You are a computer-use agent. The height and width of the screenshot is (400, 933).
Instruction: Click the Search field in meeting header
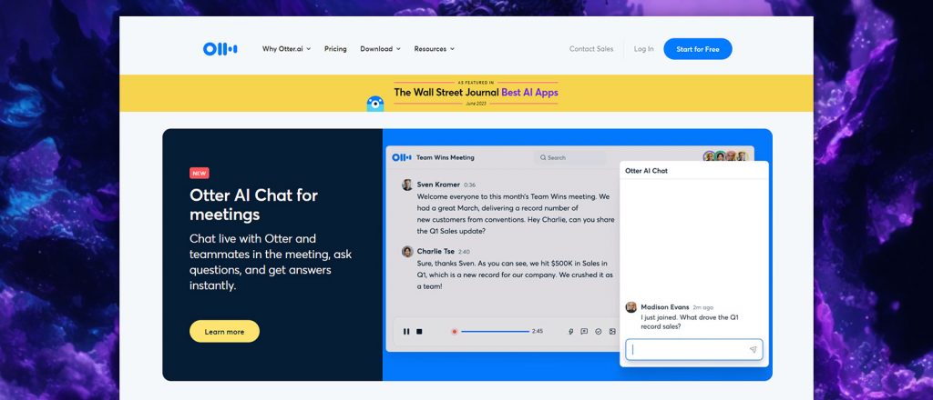(570, 158)
